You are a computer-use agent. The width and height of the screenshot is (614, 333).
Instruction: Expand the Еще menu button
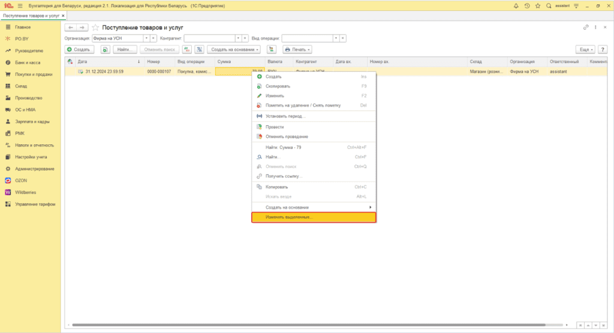tap(585, 49)
